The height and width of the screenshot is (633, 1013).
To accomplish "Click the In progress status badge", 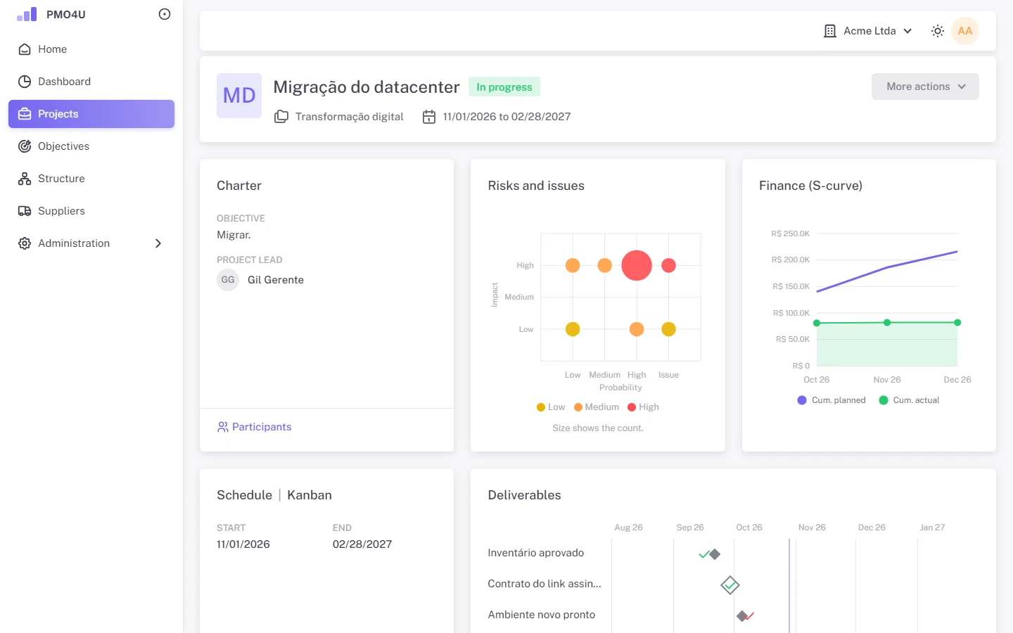I will pos(504,87).
